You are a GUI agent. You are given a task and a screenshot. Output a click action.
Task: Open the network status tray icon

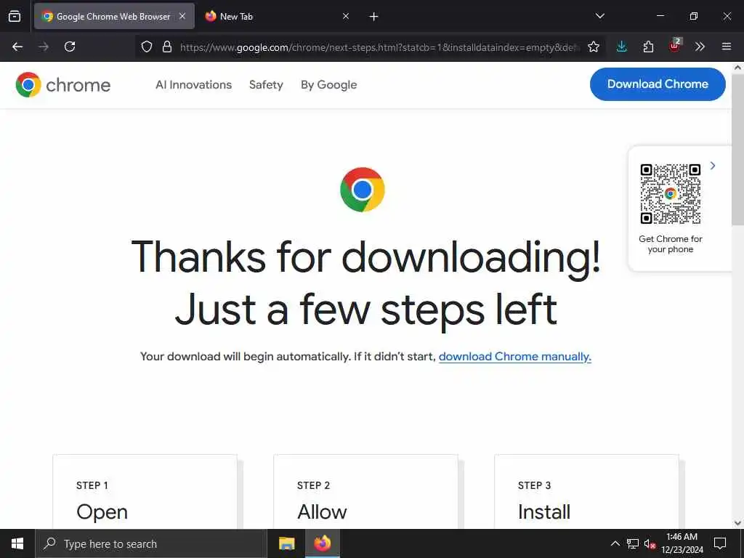633,543
